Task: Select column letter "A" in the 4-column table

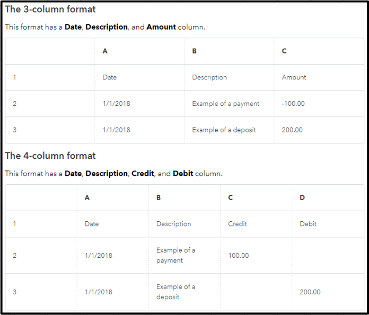Action: [x=87, y=197]
